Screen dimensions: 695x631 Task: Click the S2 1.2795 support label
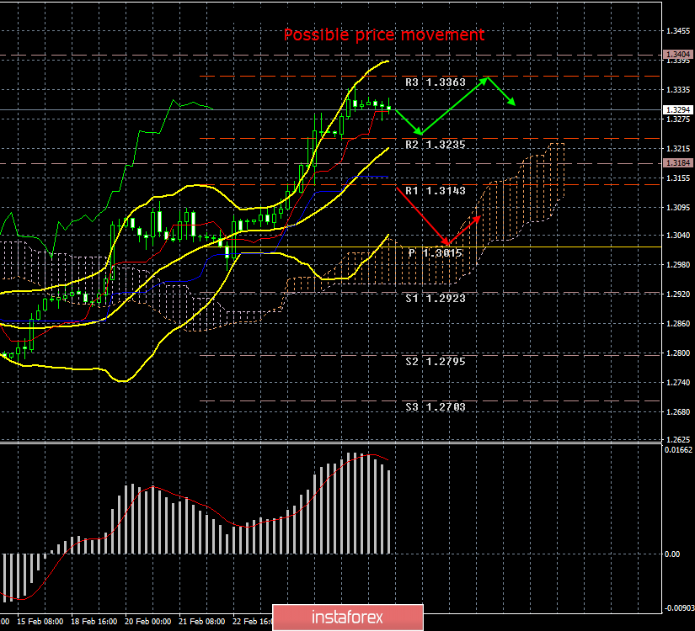[x=436, y=362]
